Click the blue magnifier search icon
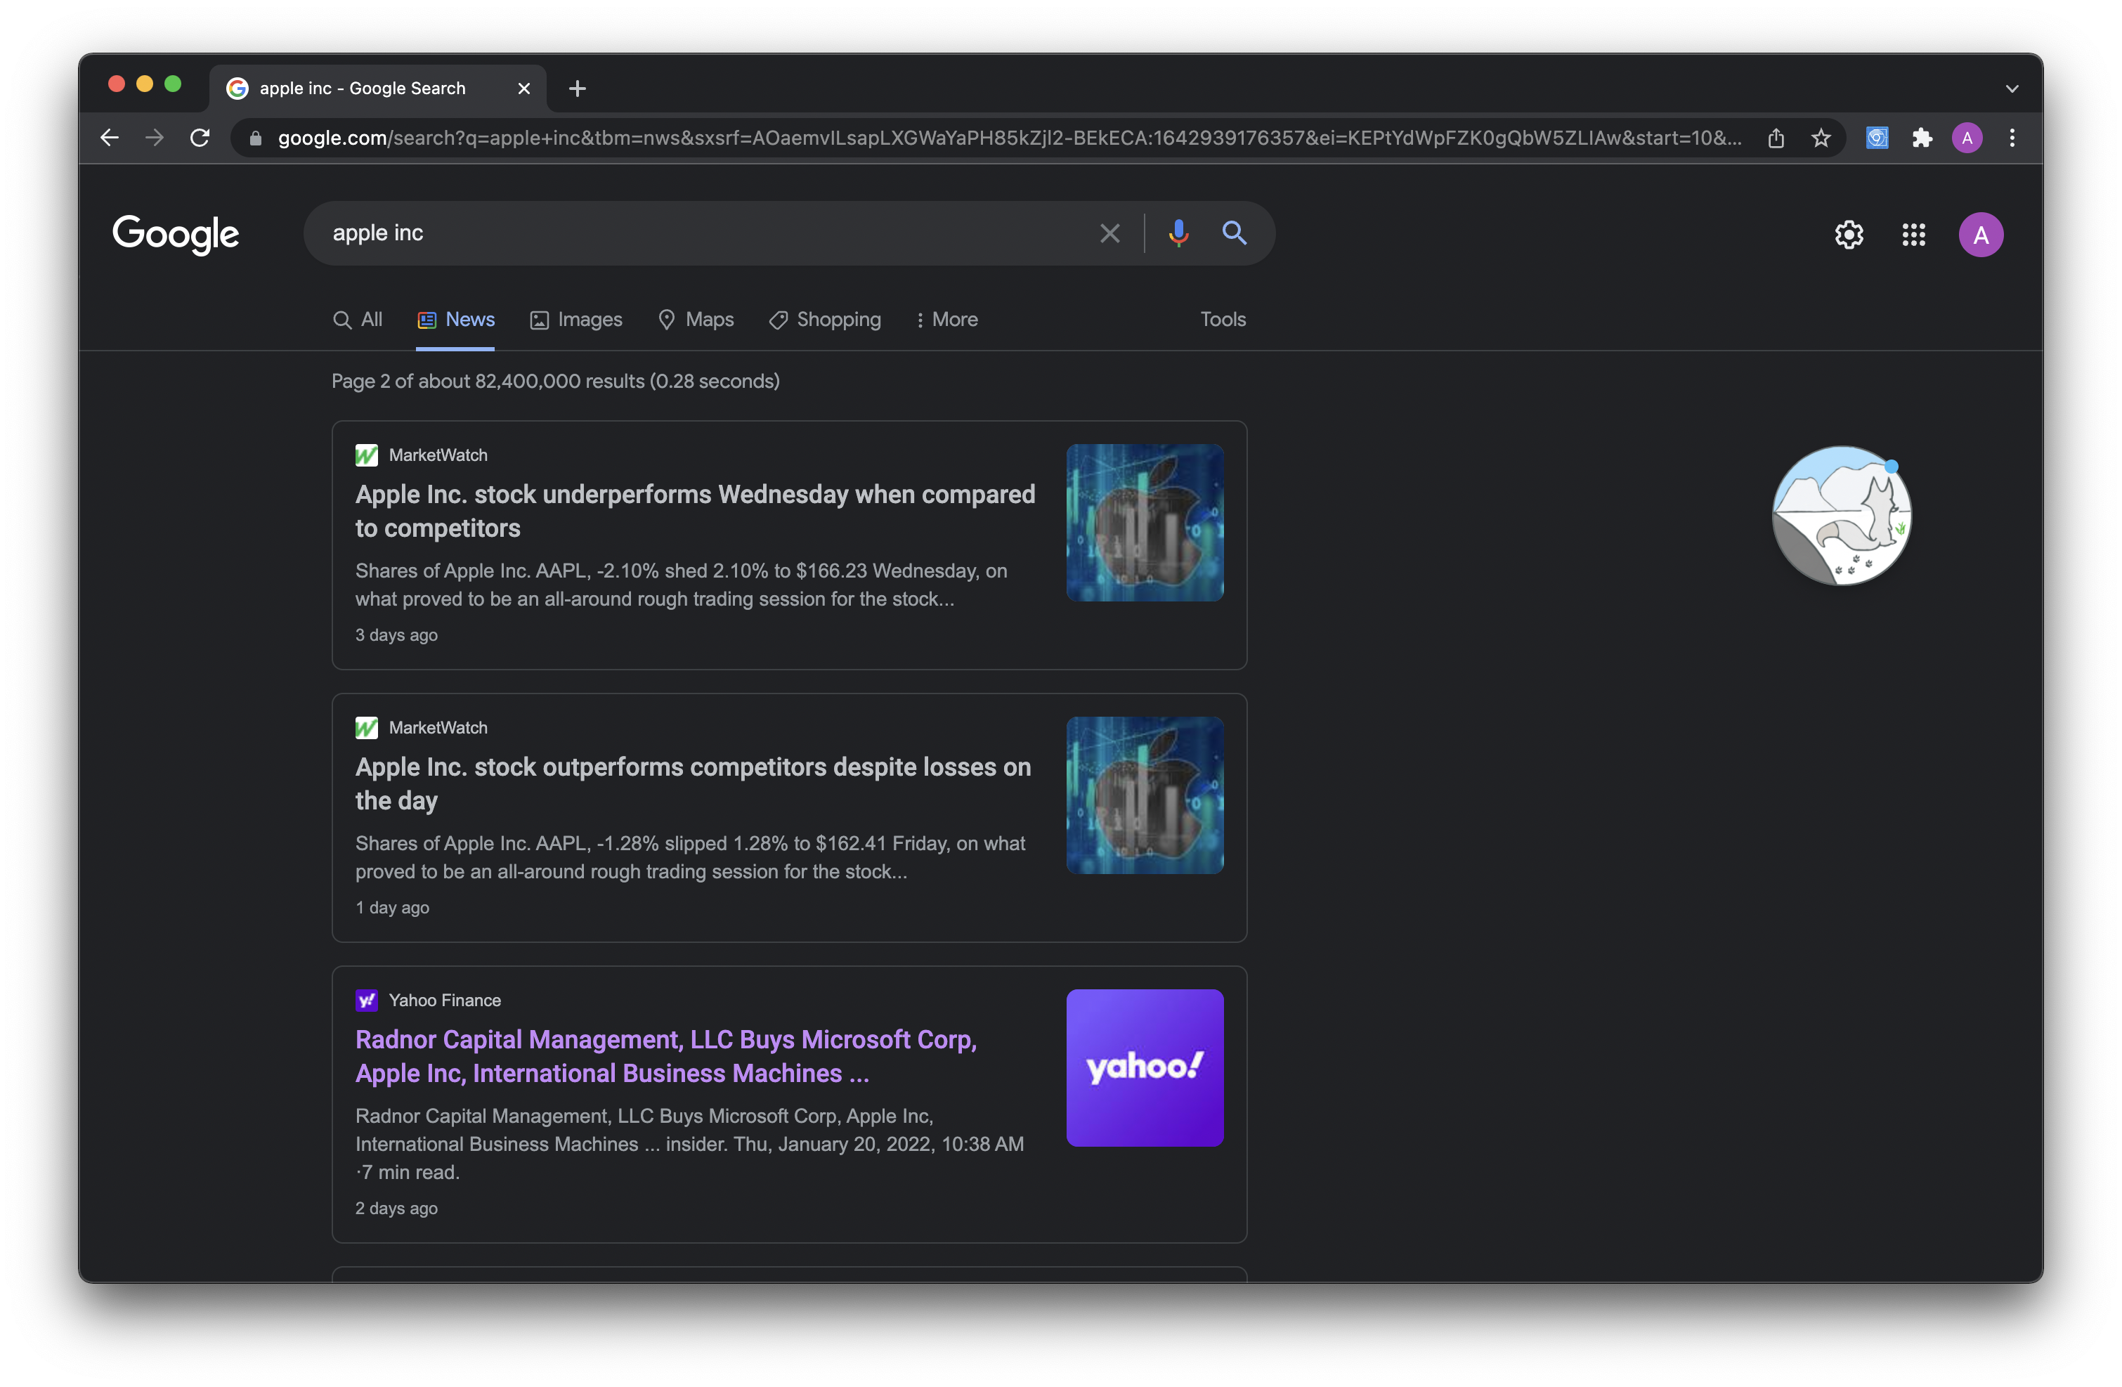 (1234, 233)
